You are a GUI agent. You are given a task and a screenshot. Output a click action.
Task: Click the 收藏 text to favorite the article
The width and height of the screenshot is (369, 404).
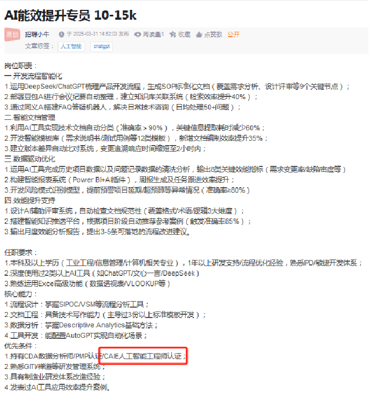(184, 34)
